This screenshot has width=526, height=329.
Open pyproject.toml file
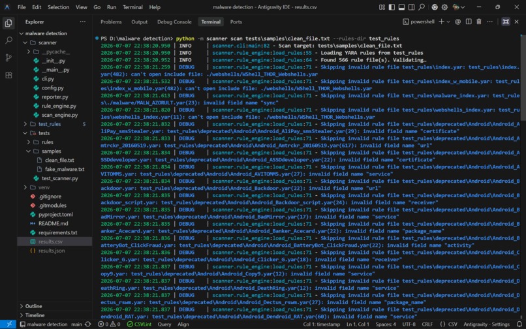pos(55,215)
